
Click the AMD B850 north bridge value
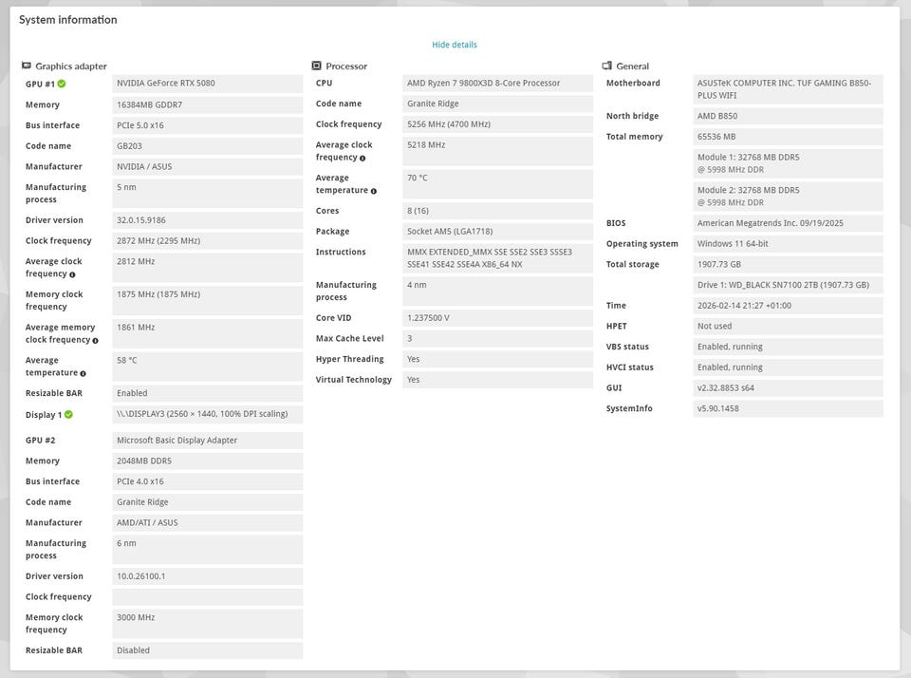tap(788, 116)
